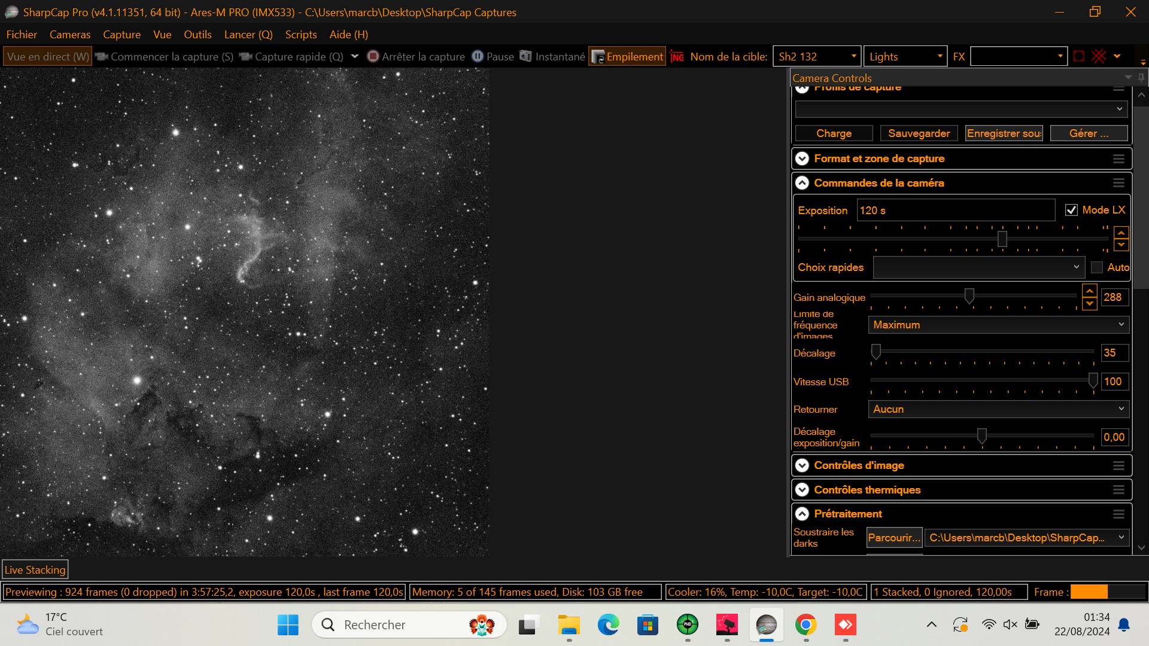Collapse the Commandes de la caméra section

802,183
